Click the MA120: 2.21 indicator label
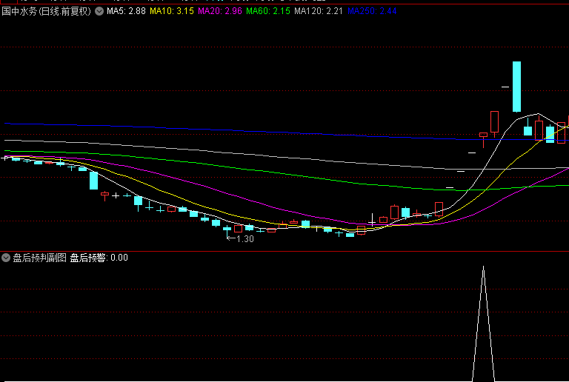Screen dimensions: 569x382 point(319,11)
